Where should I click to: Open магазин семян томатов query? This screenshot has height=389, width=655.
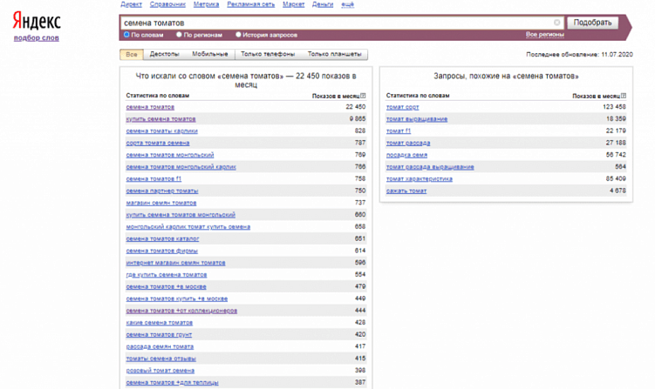point(161,203)
